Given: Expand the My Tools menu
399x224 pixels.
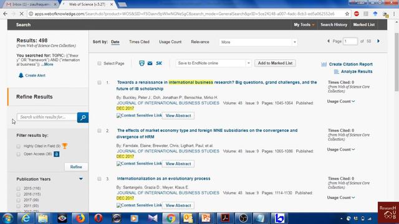Looking at the screenshot, I should tap(304, 25).
